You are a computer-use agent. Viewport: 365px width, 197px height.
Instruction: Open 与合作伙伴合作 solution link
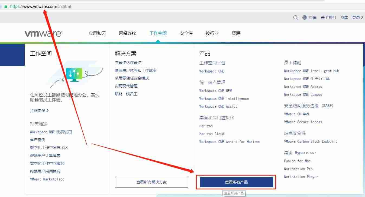pyautogui.click(x=128, y=62)
